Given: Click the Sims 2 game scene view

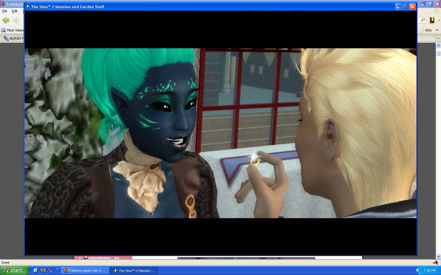Looking at the screenshot, I should [221, 133].
